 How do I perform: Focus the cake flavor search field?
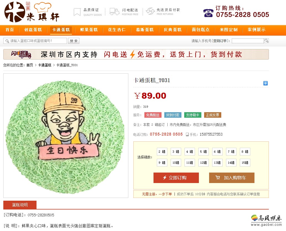35,41
